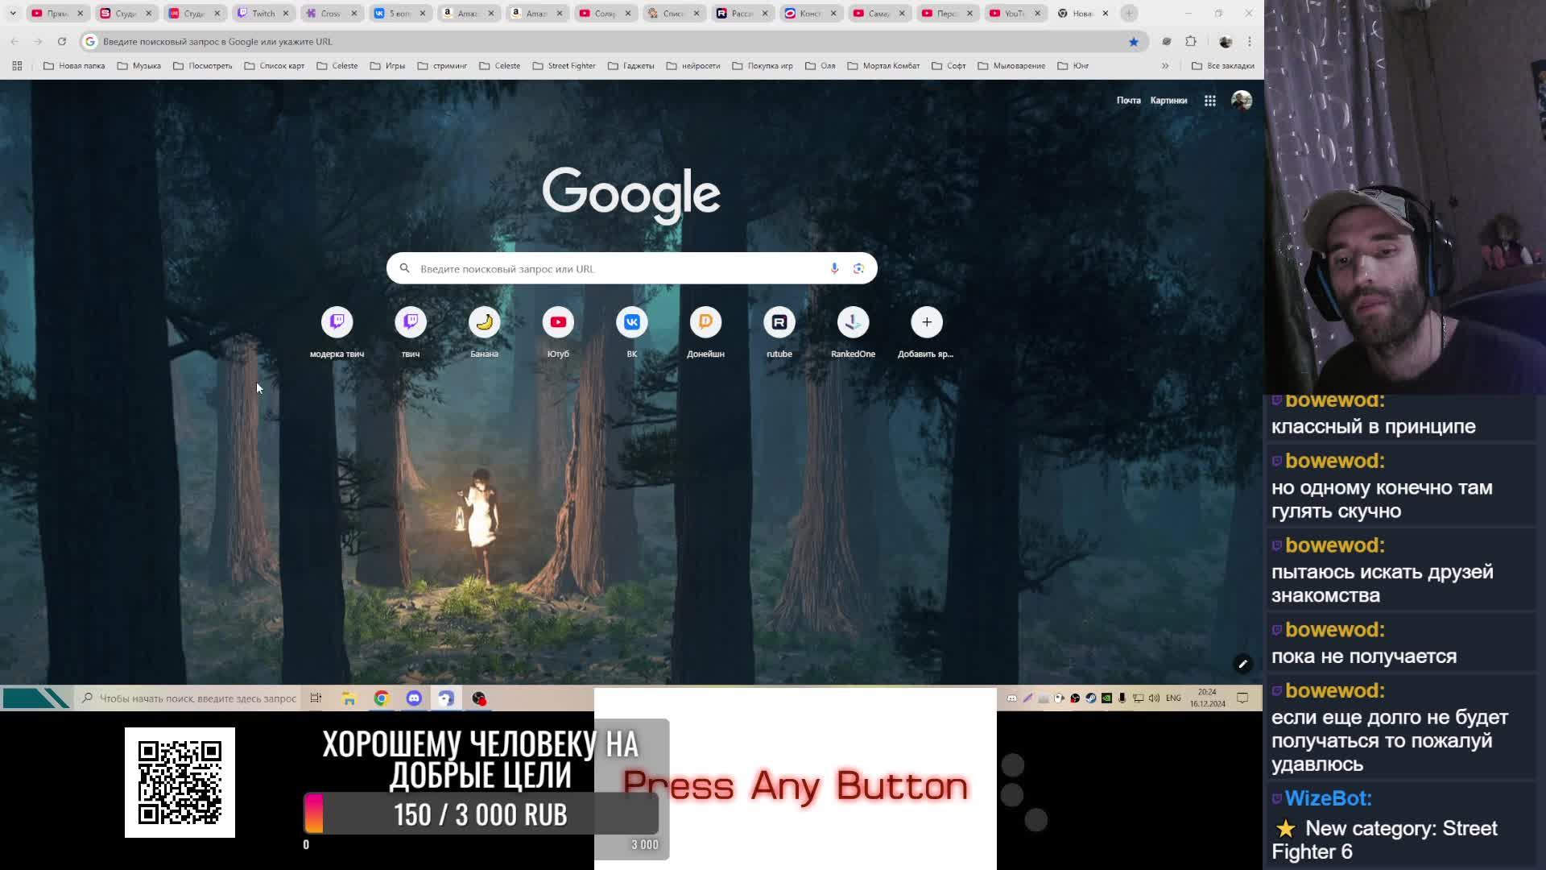
Task: Open the Street Fighter bookmarks folder
Action: 564,66
